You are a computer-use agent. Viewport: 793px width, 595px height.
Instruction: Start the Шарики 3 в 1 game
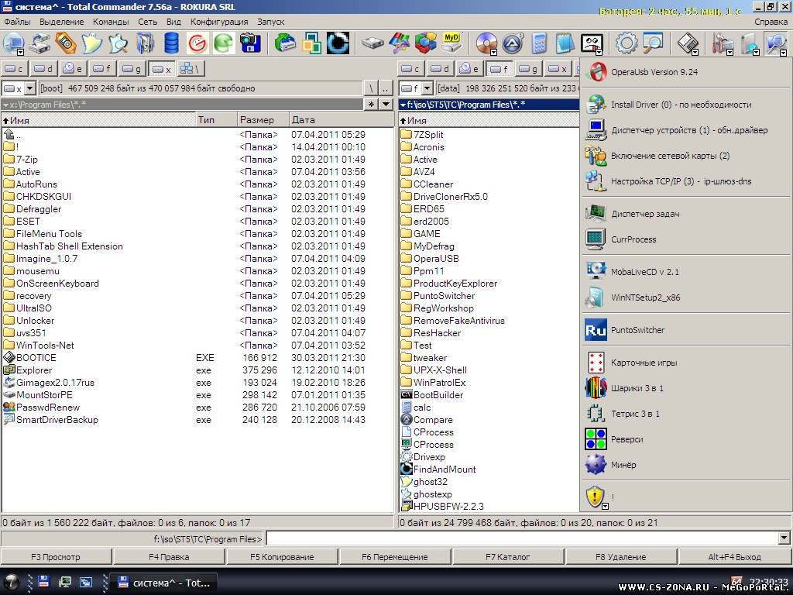coord(686,388)
